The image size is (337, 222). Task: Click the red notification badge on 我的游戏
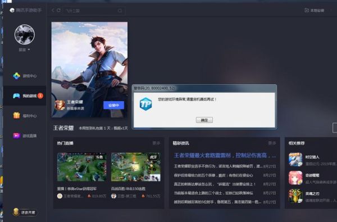point(40,96)
